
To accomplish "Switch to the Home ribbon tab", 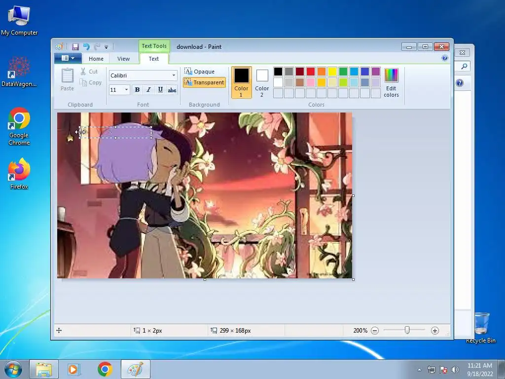I will pos(96,59).
